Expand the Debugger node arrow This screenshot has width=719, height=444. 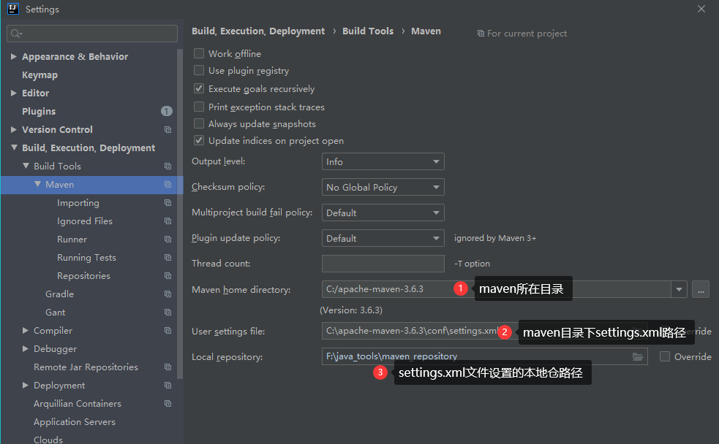pyautogui.click(x=26, y=349)
